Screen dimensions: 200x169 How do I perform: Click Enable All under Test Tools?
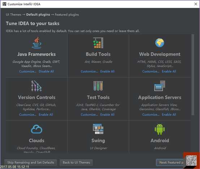coord(107,115)
